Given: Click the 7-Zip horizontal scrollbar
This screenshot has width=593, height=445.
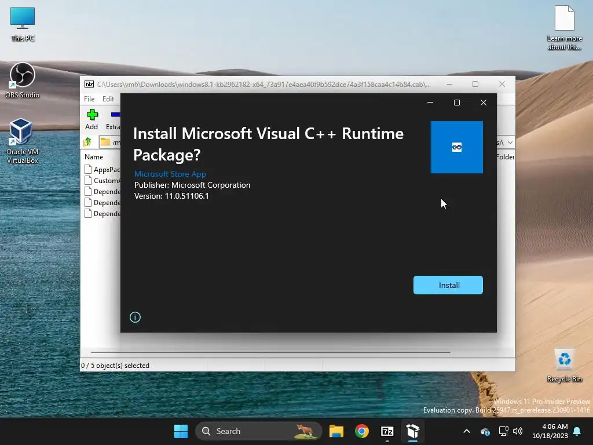Looking at the screenshot, I should 270,352.
